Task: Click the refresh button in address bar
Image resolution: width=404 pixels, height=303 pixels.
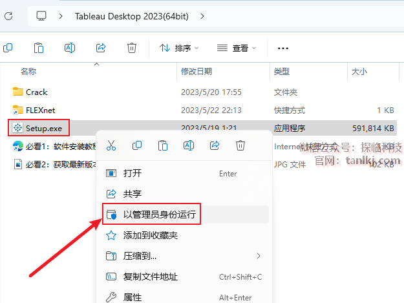Action: pos(8,16)
